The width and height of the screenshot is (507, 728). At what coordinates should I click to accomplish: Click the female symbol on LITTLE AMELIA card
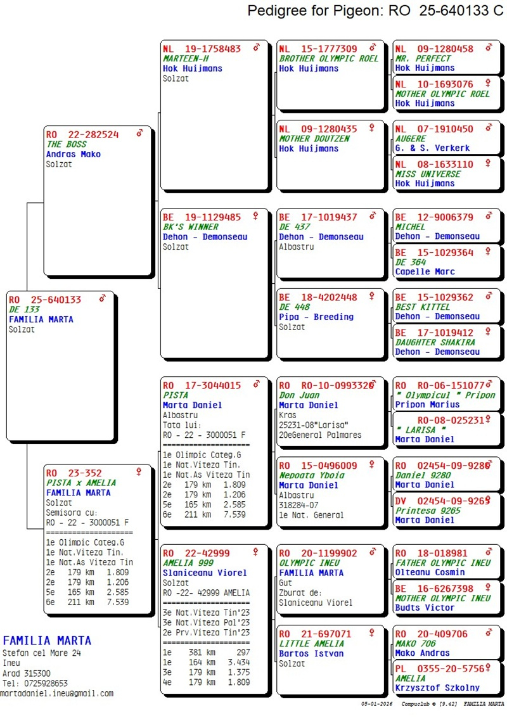coord(372,633)
